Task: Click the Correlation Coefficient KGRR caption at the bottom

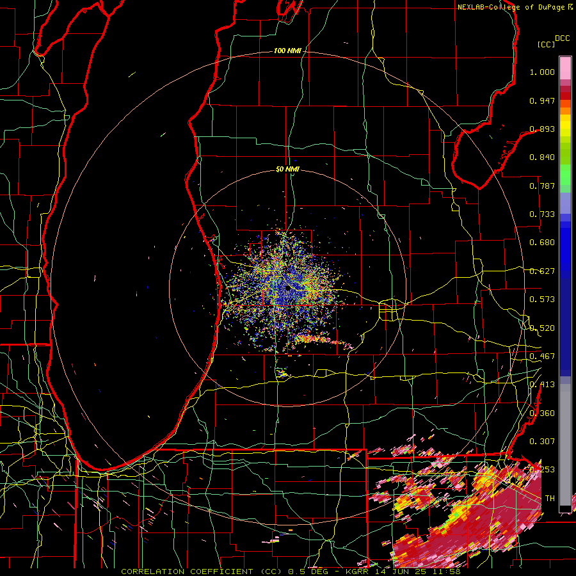Action: click(x=291, y=572)
